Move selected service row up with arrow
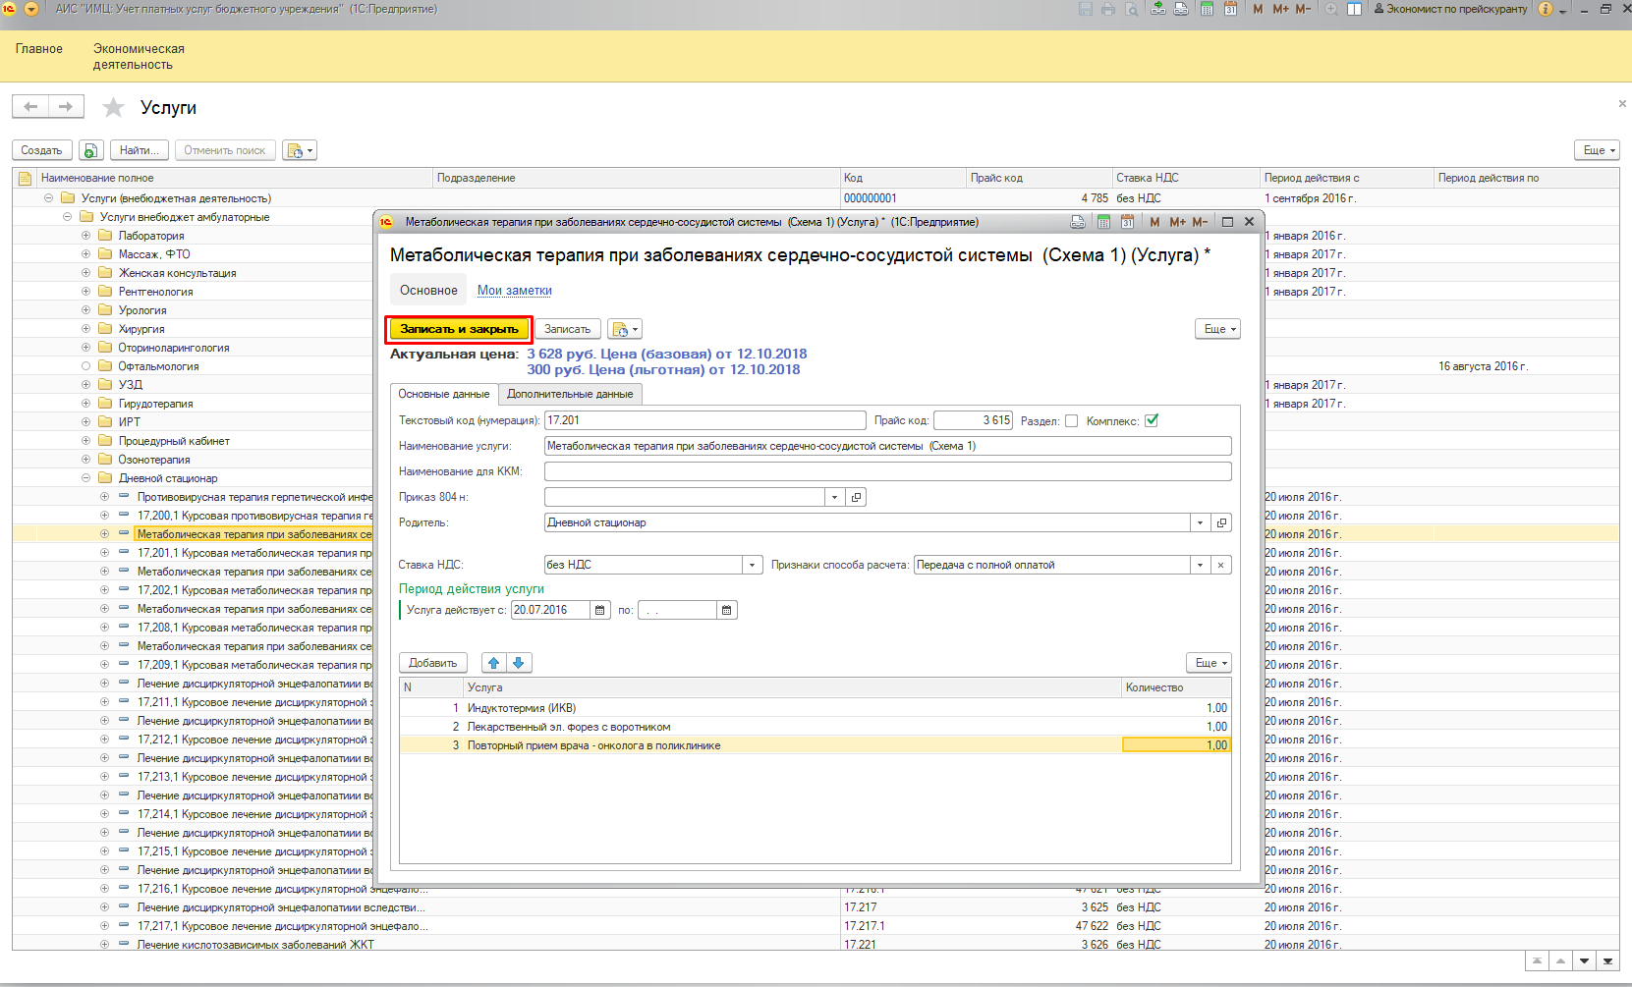The image size is (1632, 987). tap(493, 663)
